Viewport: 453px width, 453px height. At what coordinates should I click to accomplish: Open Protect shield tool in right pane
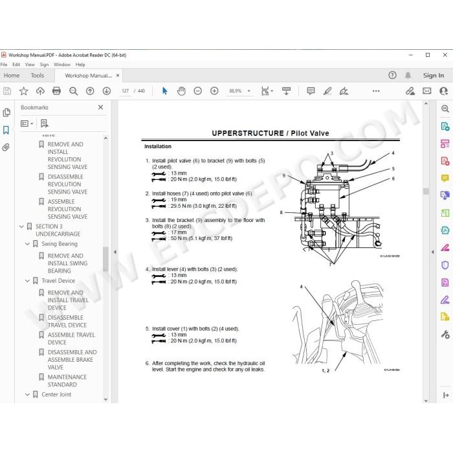coord(445,265)
